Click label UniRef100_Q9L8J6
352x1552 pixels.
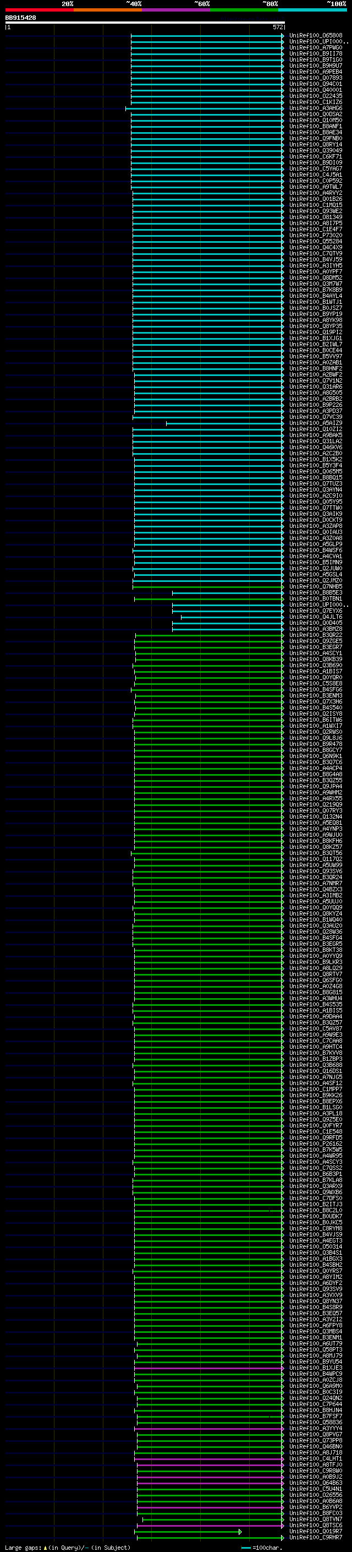tap(315, 738)
